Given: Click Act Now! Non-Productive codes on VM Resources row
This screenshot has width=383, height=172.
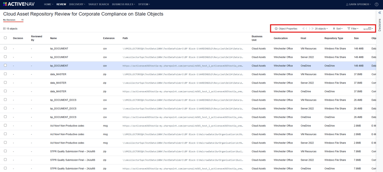Looking at the screenshot, I should (67, 134).
